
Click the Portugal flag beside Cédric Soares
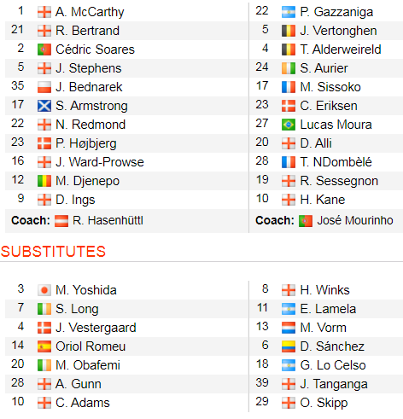[44, 49]
